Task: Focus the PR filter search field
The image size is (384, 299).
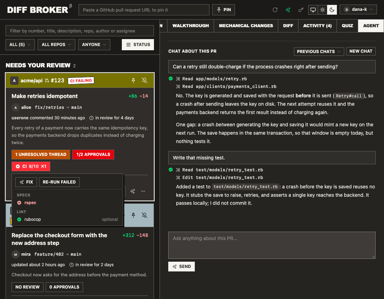Action: [80, 31]
